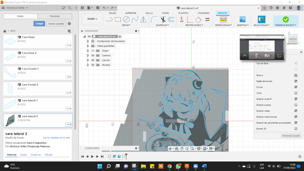The width and height of the screenshot is (304, 171).
Task: Open version V4 dropdown of cara lateral 2
Action: coord(68,124)
